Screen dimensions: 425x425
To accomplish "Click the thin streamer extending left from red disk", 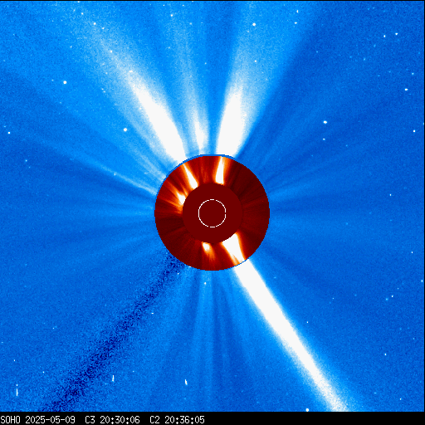I will (x=125, y=177).
